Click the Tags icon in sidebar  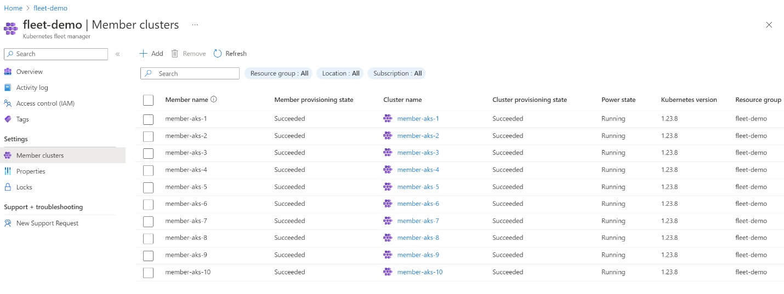pyautogui.click(x=8, y=119)
